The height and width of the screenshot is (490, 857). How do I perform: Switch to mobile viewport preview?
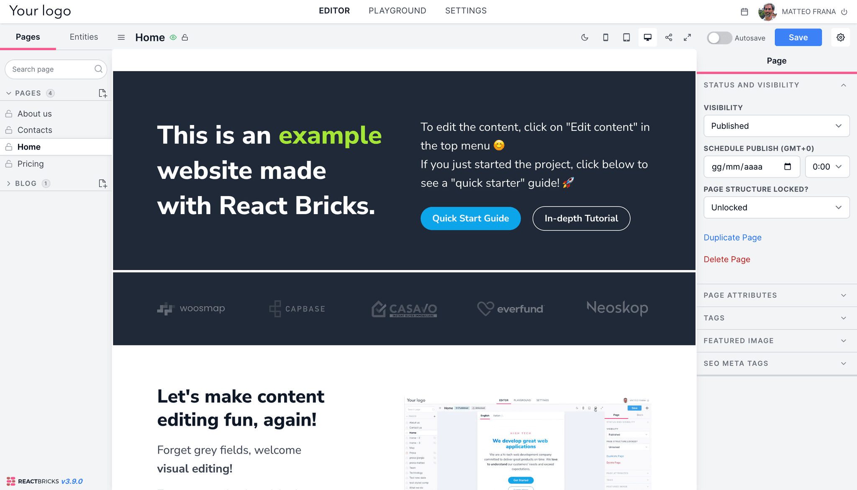pyautogui.click(x=606, y=37)
